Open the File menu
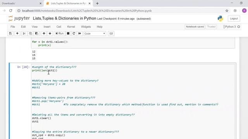The image size is (248, 139). pyautogui.click(x=13, y=27)
